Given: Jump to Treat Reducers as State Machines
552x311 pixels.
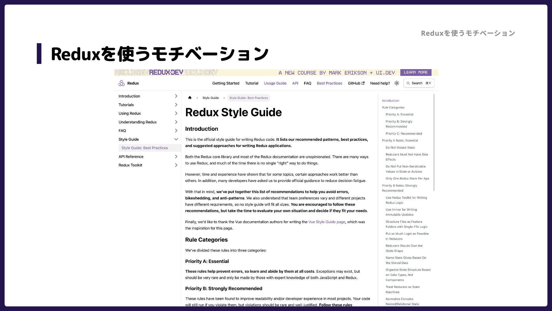Looking at the screenshot, I should [402, 289].
